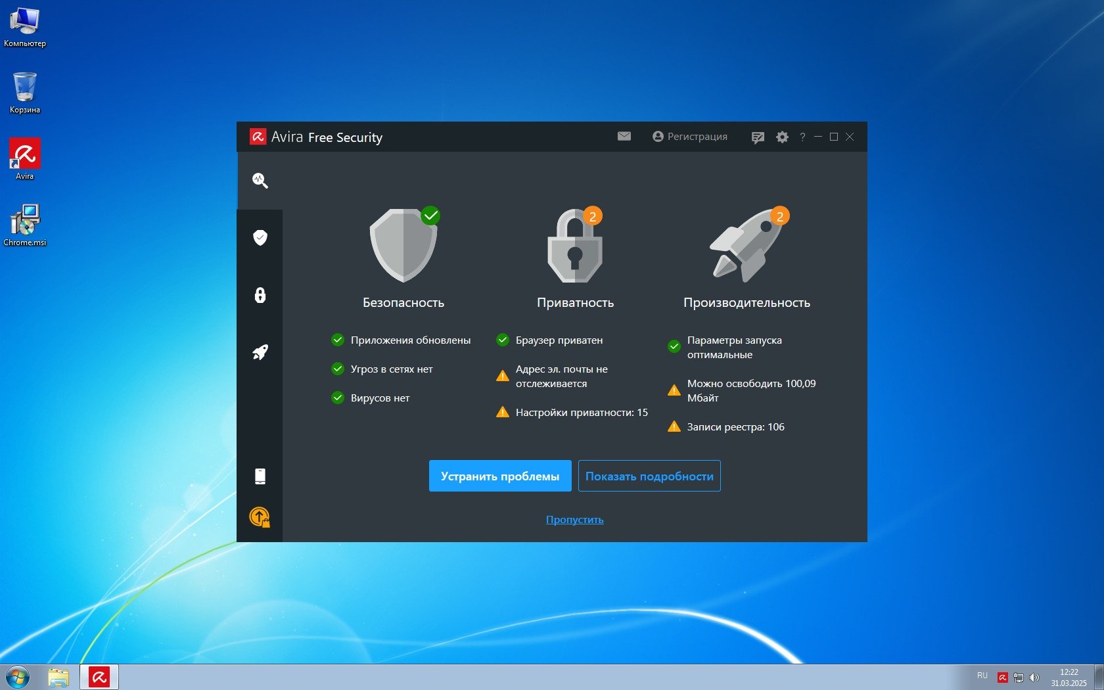1104x690 pixels.
Task: Click the help question mark icon
Action: 802,137
